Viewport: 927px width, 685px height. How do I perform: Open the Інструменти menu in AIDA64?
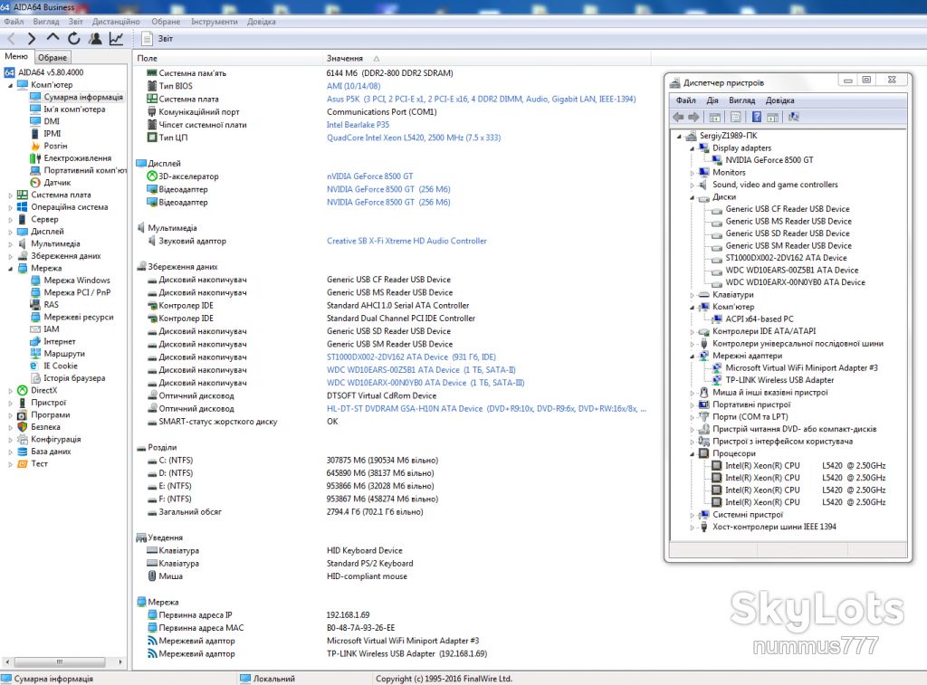click(x=214, y=22)
